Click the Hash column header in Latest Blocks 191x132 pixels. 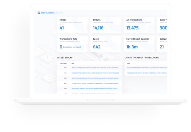tap(73, 63)
